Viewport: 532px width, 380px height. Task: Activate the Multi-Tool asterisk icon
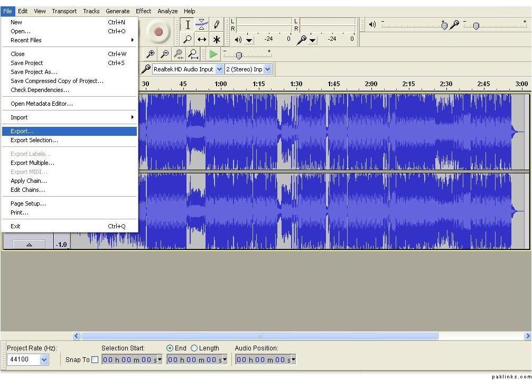tap(217, 40)
